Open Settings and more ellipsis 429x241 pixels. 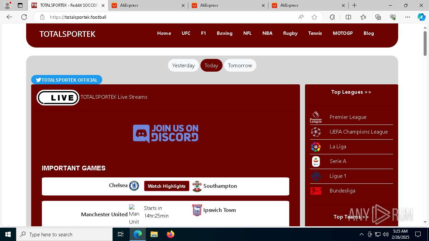(408, 17)
